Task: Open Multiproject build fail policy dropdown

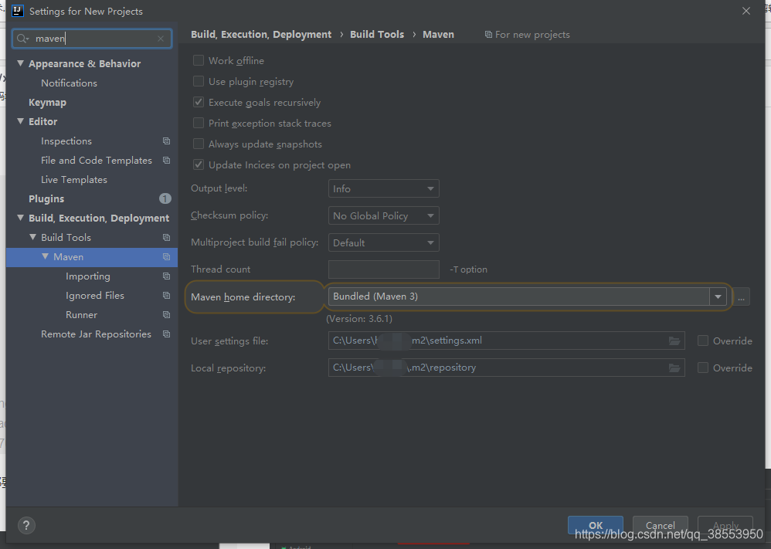Action: pos(383,242)
